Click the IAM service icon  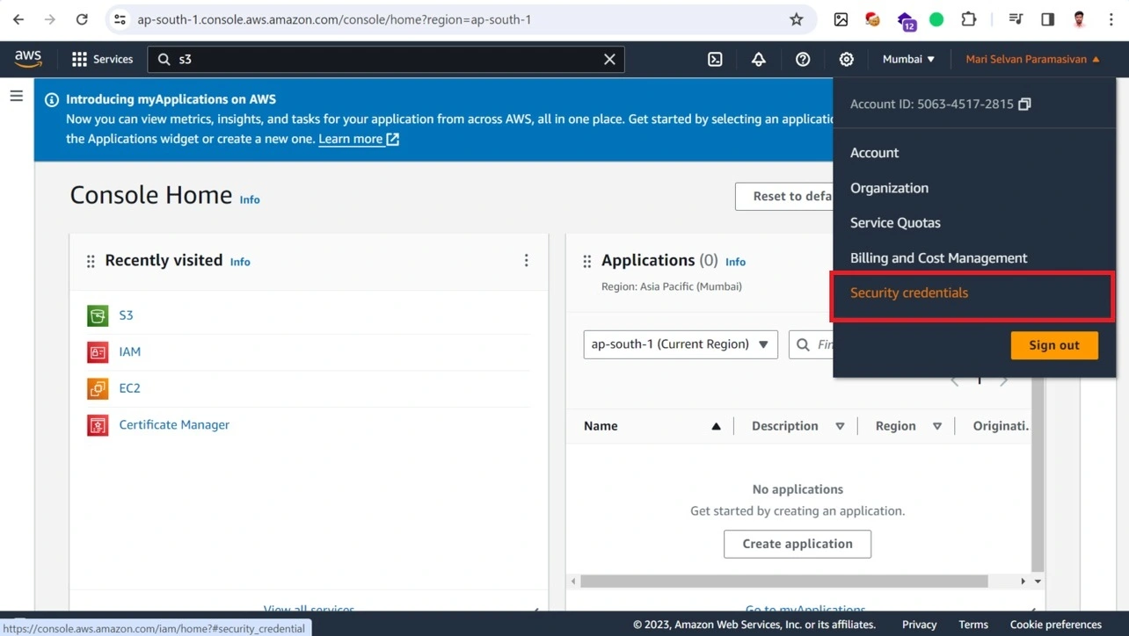pos(98,351)
